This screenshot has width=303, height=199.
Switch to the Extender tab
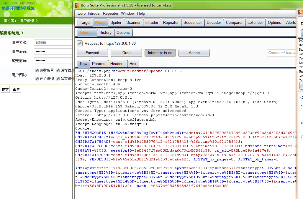(255, 23)
